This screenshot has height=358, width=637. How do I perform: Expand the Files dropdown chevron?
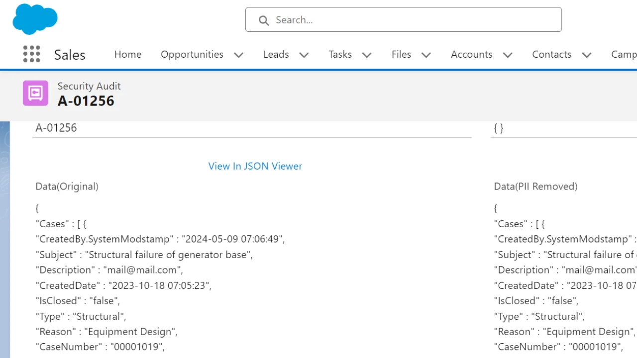point(426,55)
